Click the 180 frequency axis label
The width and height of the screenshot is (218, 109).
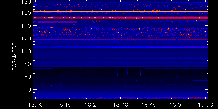[x=26, y=2]
